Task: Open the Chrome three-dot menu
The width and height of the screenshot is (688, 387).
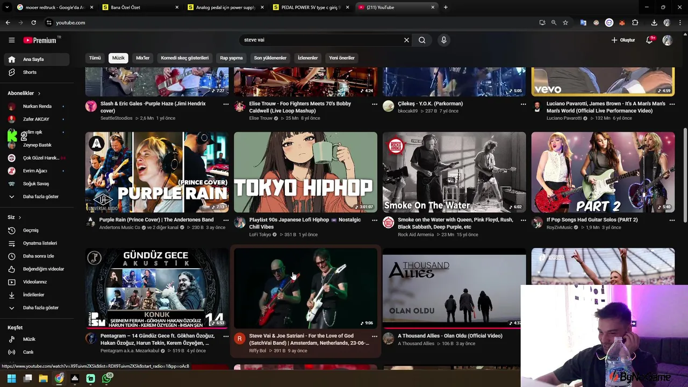Action: point(679,23)
